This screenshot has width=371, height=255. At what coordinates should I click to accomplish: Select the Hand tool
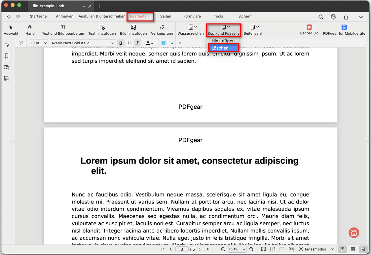(x=30, y=30)
